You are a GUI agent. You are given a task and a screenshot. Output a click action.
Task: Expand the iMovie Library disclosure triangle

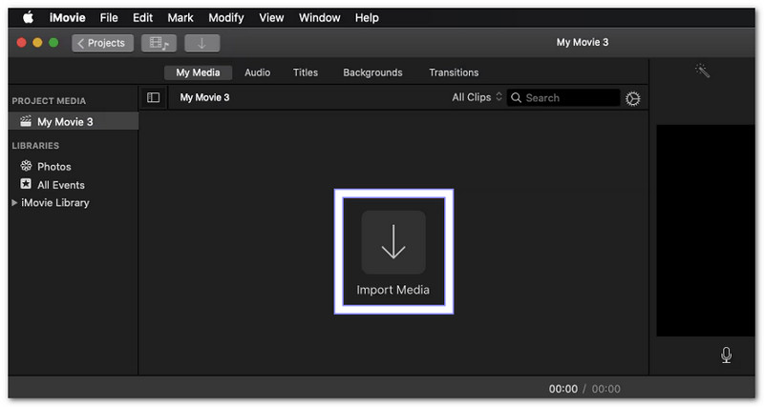14,203
